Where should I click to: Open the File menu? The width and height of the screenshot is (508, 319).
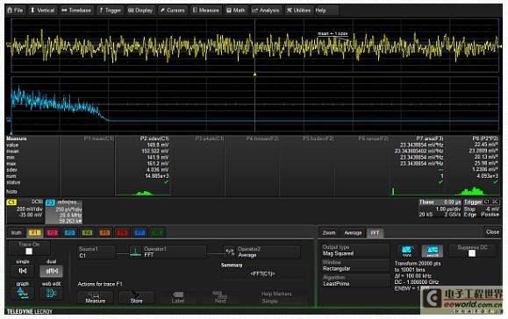pyautogui.click(x=15, y=11)
